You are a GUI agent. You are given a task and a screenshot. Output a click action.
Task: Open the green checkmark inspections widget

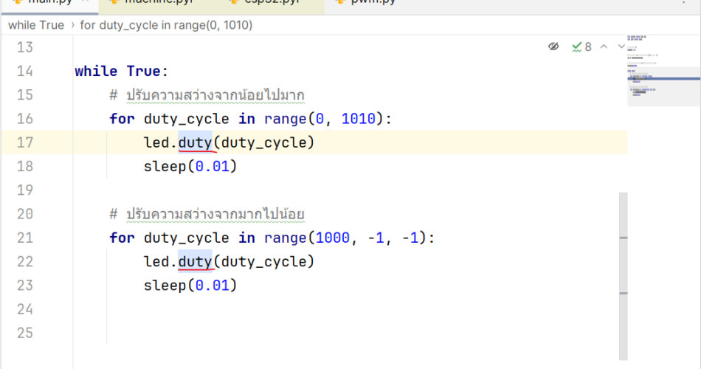point(581,46)
